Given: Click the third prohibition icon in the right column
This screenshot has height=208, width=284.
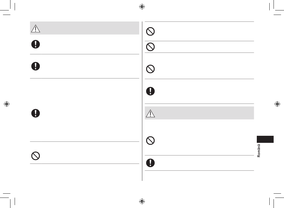Looking at the screenshot, I should click(x=150, y=69).
